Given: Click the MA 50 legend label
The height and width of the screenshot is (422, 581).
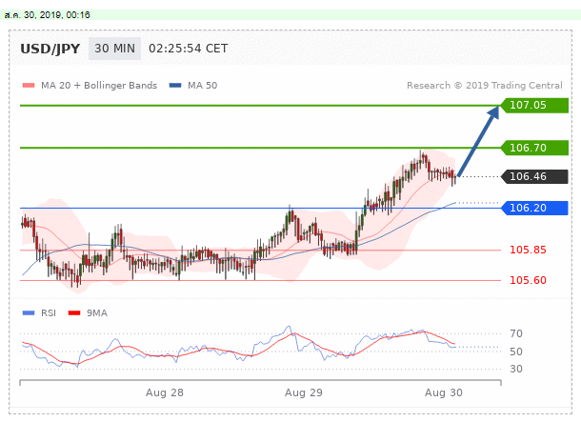Looking at the screenshot, I should pyautogui.click(x=202, y=85).
